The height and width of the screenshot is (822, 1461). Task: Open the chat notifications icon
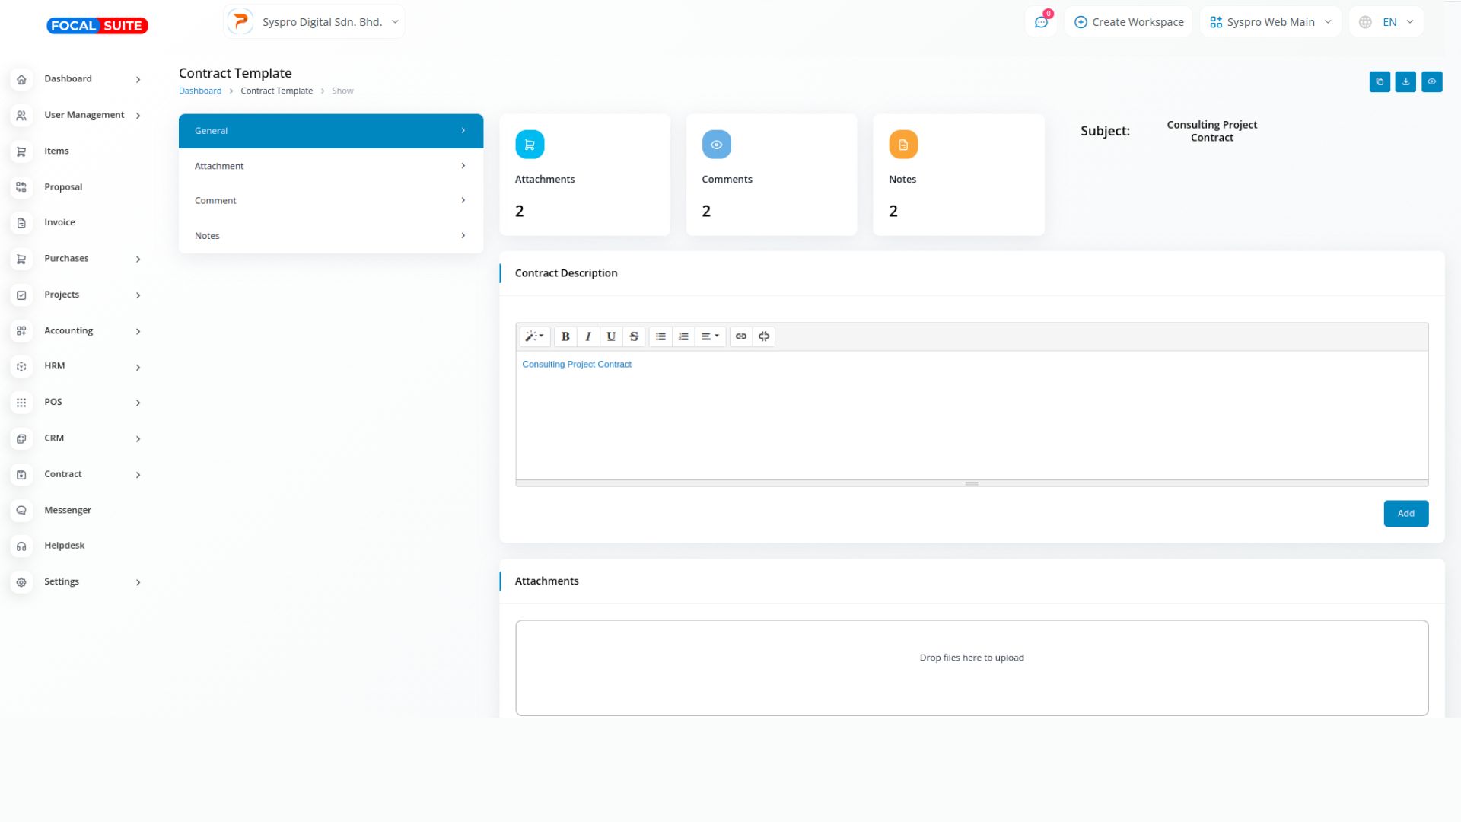[1041, 22]
